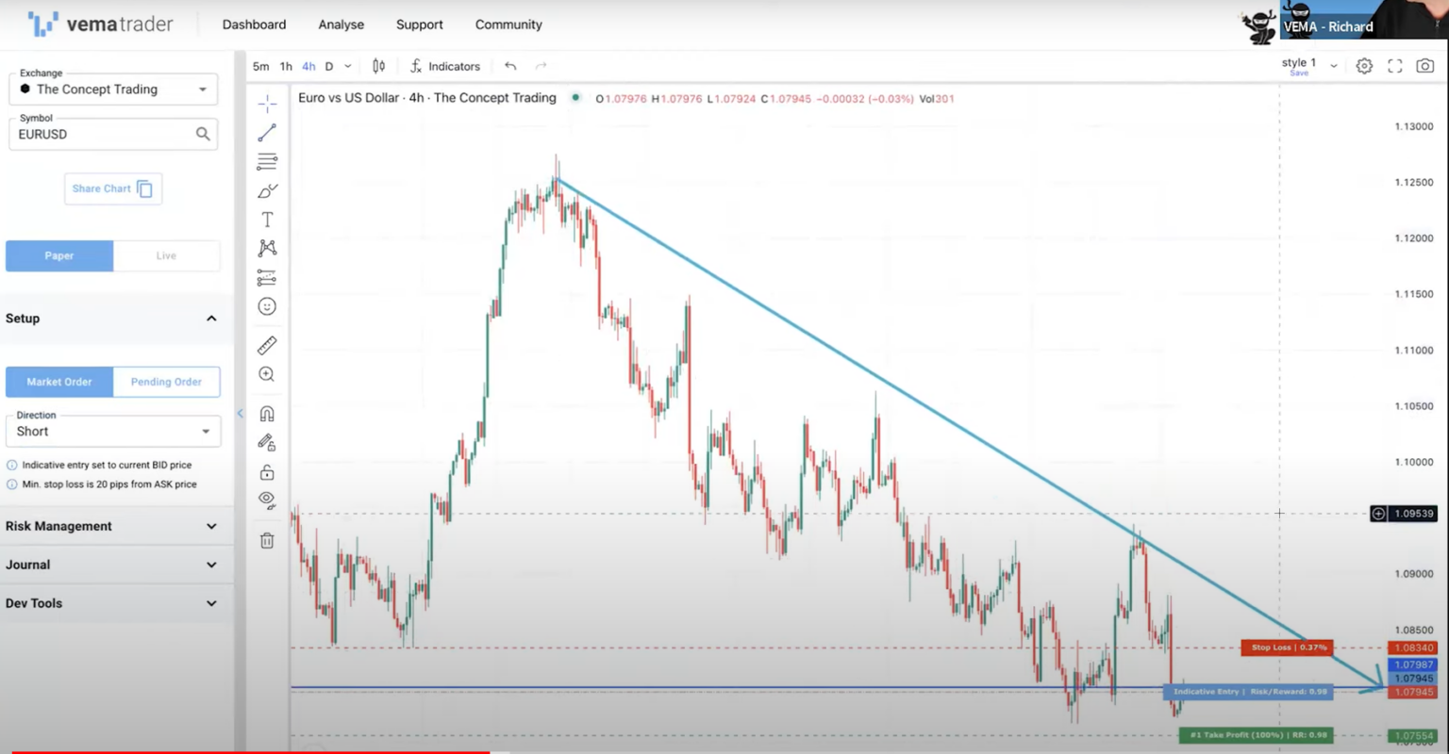Screen dimensions: 1449x754
Task: Lock all drawing tools
Action: click(x=267, y=472)
